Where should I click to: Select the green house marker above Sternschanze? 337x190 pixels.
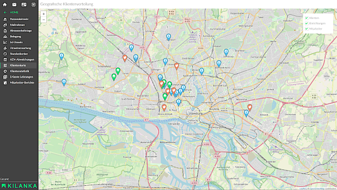[165, 96]
